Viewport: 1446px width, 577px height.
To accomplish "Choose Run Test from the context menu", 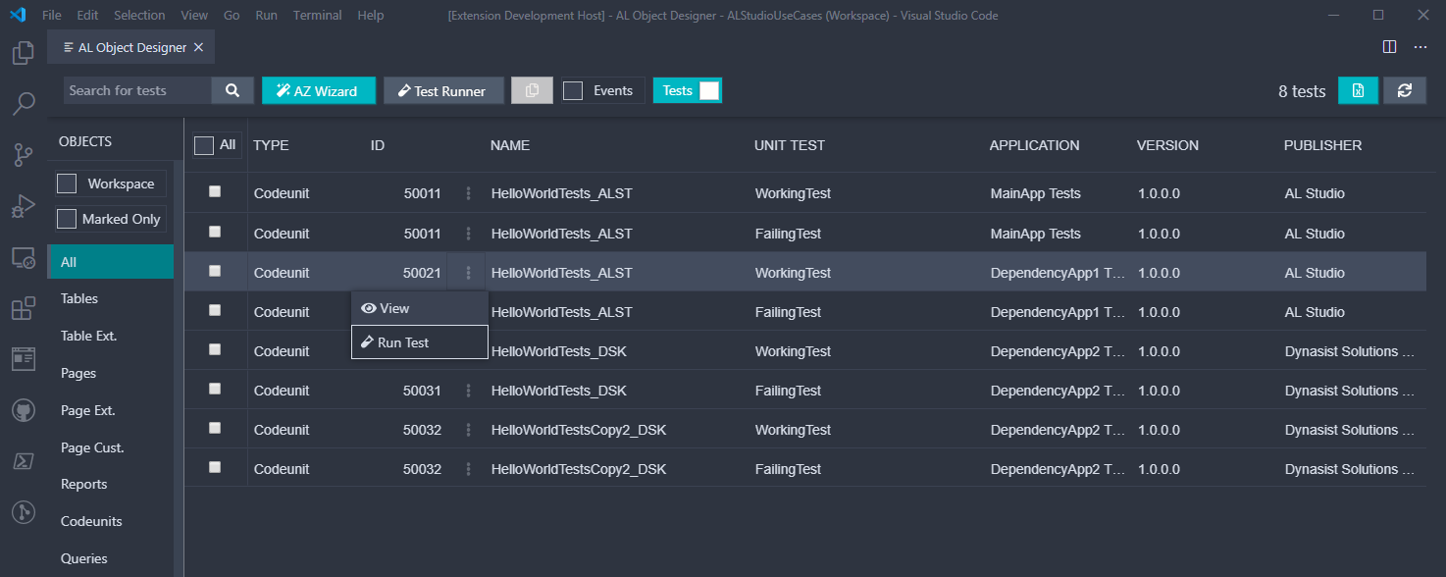I will (420, 342).
